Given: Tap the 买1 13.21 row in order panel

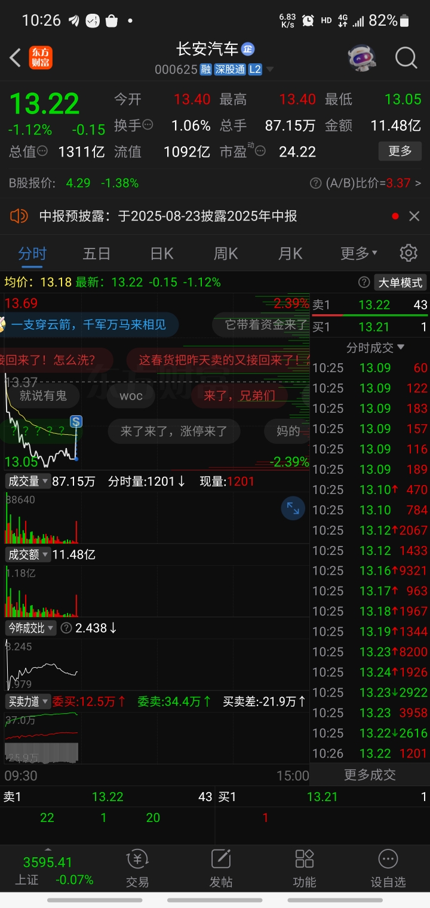Looking at the screenshot, I should pos(370,327).
